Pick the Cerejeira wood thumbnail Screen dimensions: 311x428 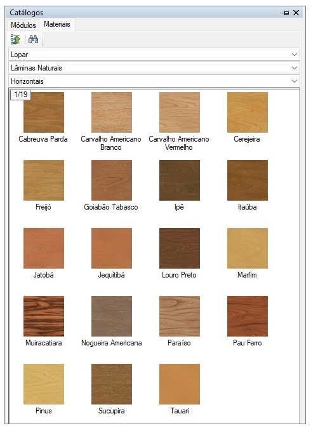pyautogui.click(x=248, y=112)
